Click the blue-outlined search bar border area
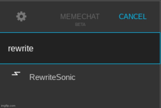The height and width of the screenshot is (108, 161). coord(80,48)
